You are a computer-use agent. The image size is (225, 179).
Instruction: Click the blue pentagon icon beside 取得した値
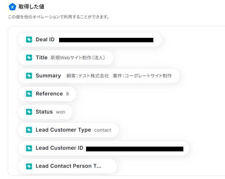12,7
